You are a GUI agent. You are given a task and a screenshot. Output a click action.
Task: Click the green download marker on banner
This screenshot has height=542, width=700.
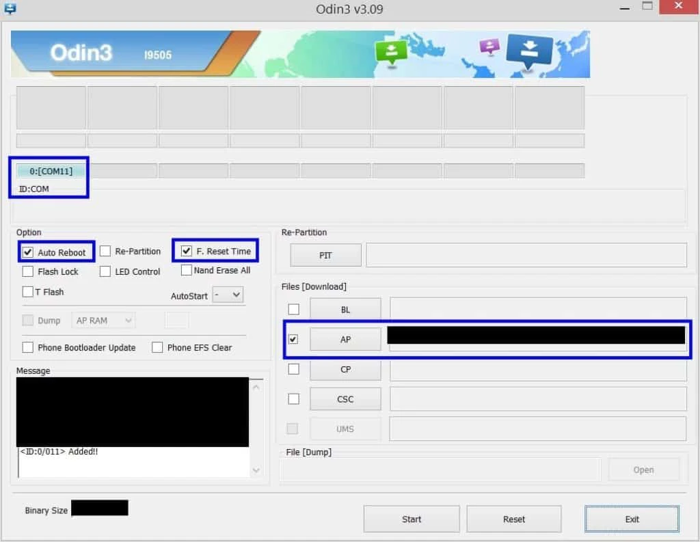(x=391, y=53)
